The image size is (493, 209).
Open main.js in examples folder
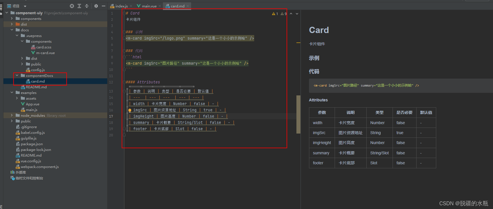click(31, 110)
